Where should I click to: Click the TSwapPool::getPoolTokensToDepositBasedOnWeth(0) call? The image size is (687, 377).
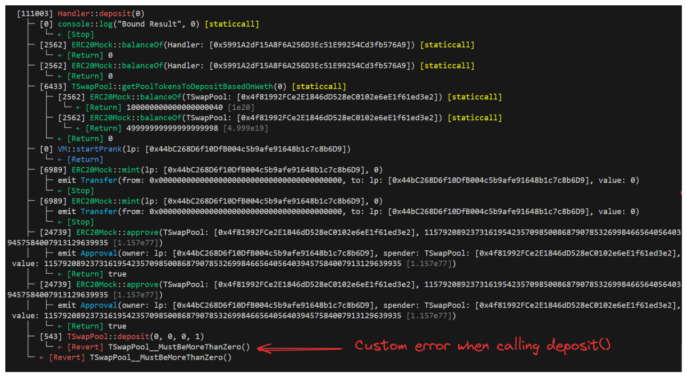(x=180, y=86)
